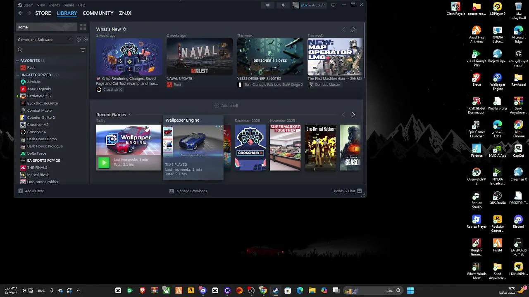Open the Windows Start button
529x297 pixels.
[410, 290]
